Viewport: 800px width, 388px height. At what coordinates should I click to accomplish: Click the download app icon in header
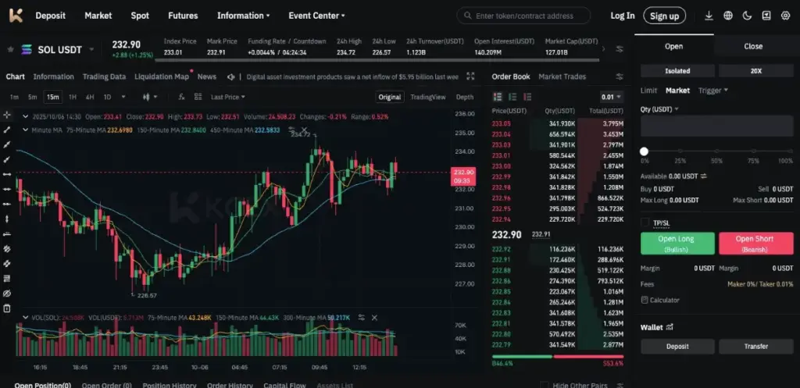[709, 16]
